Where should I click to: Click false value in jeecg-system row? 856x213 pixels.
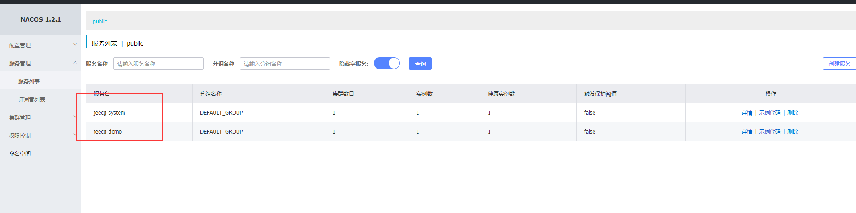(590, 112)
